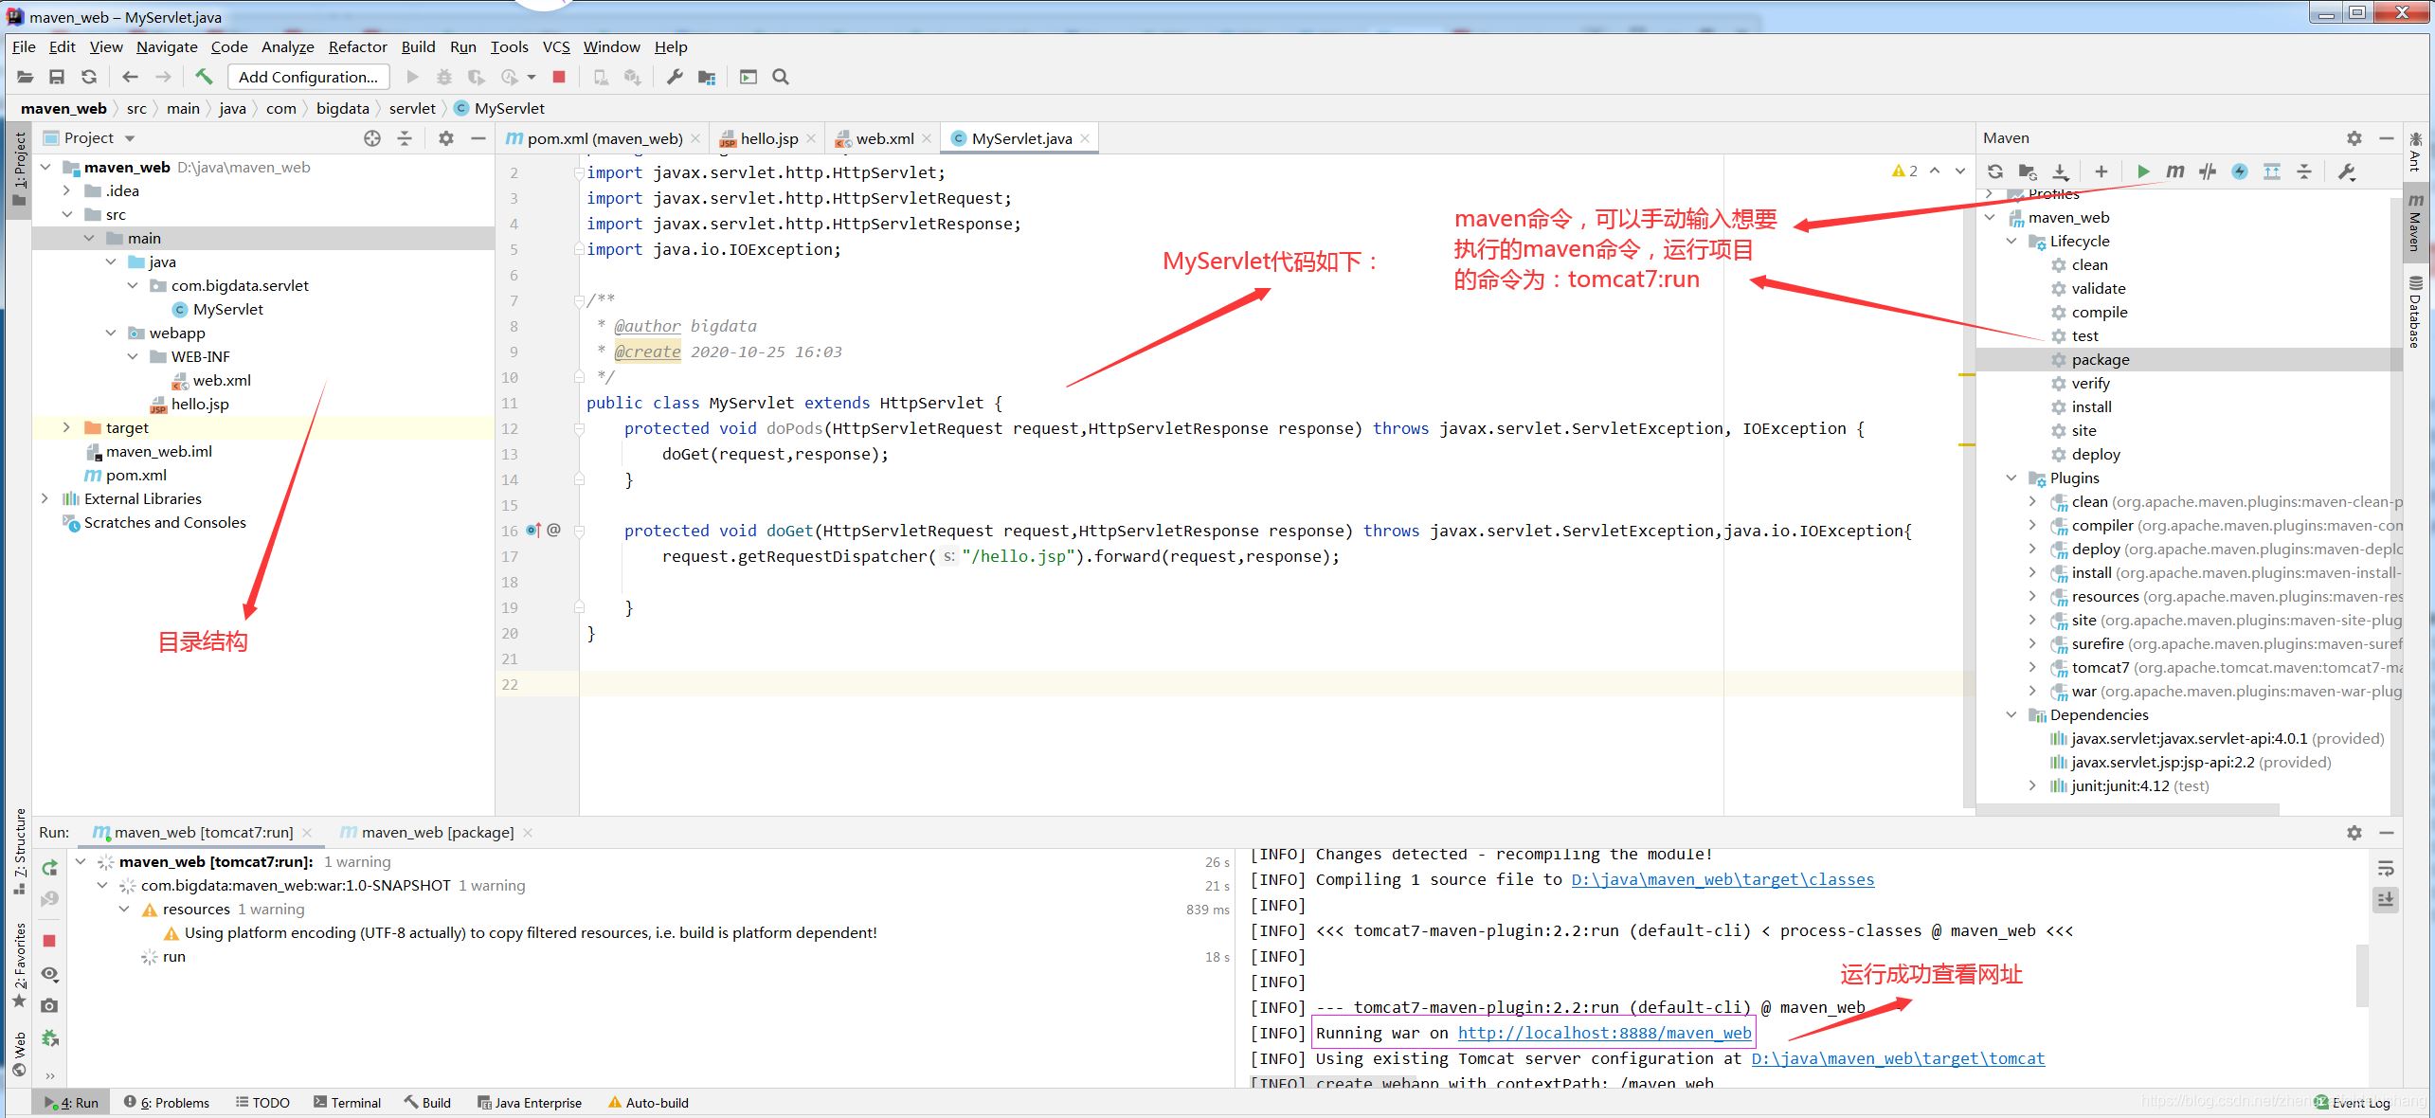Click the install goal under Lifecycle
Image resolution: width=2435 pixels, height=1118 pixels.
(2091, 406)
